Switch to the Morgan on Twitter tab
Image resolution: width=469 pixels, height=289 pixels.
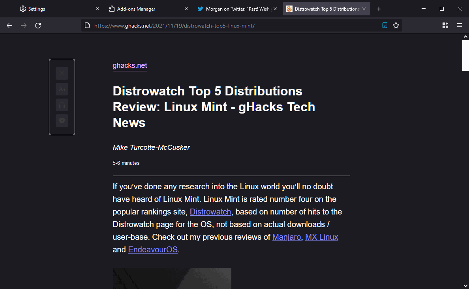pyautogui.click(x=238, y=9)
